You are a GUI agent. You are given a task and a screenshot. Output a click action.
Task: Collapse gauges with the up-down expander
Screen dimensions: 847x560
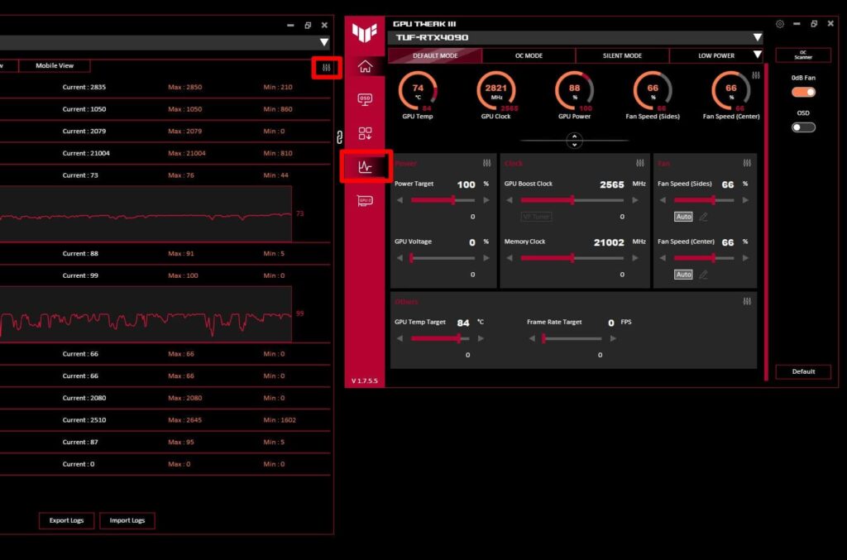click(574, 141)
